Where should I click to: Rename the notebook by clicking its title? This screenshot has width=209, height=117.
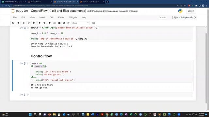pos(58,11)
